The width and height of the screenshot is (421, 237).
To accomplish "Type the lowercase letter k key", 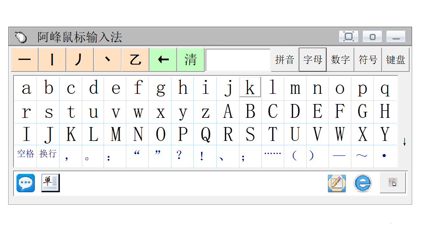I will [x=250, y=88].
